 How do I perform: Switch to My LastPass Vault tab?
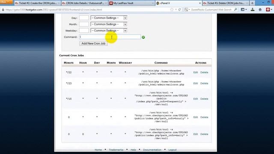(x=132, y=3)
